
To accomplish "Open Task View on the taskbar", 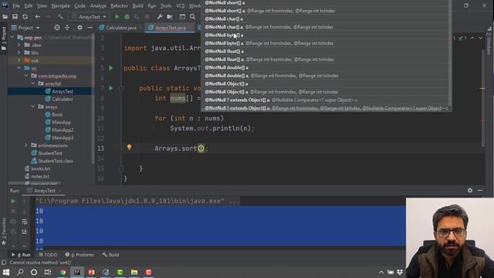I will [x=48, y=272].
